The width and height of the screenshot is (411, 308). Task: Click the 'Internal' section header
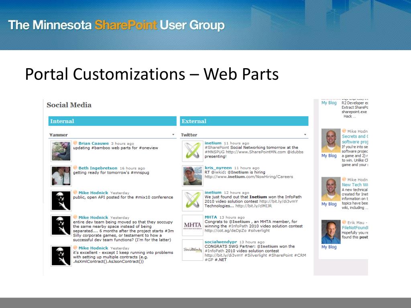click(112, 121)
